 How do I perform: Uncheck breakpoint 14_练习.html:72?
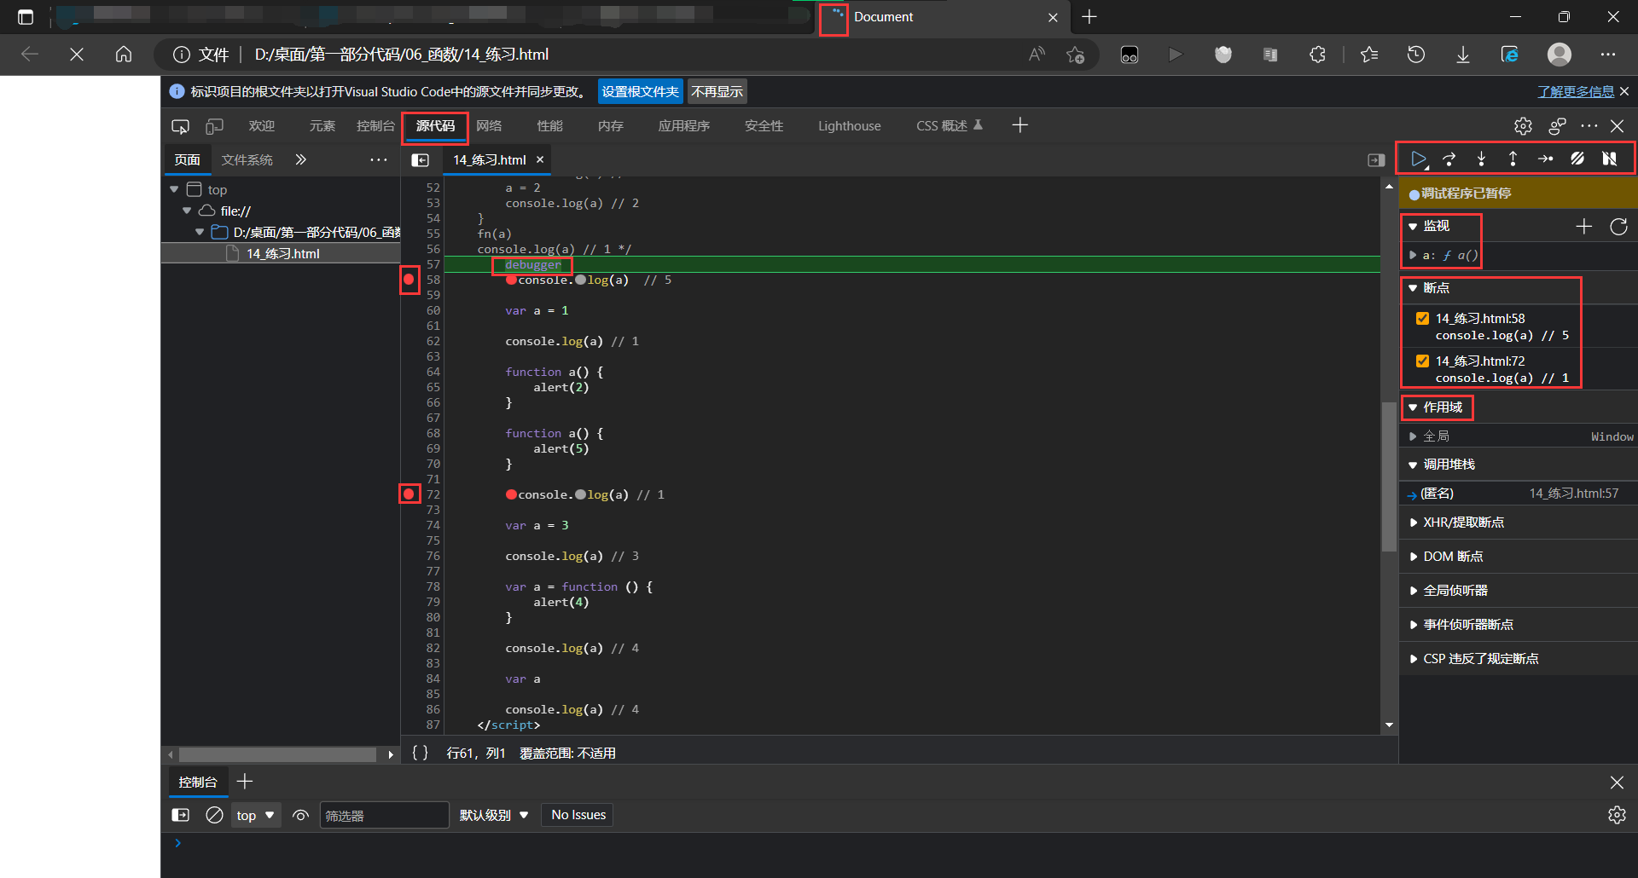tap(1422, 361)
